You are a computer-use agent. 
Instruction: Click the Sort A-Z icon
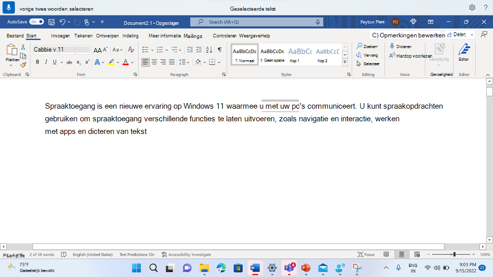[209, 50]
